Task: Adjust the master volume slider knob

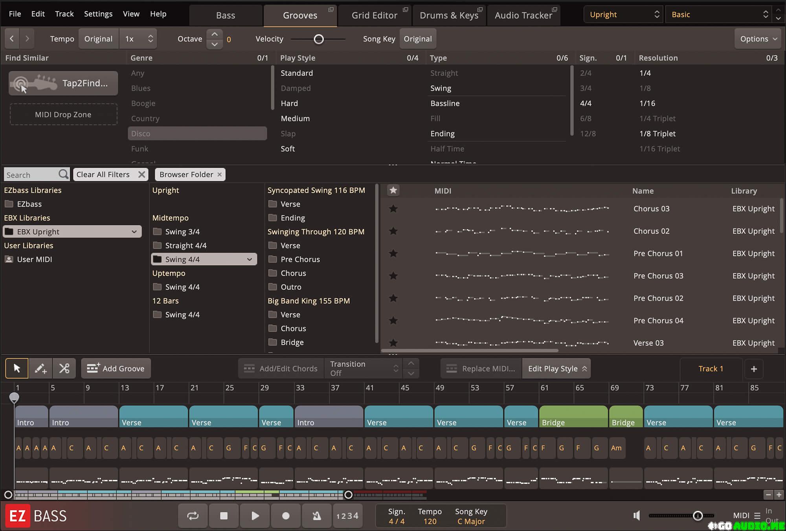Action: [698, 515]
